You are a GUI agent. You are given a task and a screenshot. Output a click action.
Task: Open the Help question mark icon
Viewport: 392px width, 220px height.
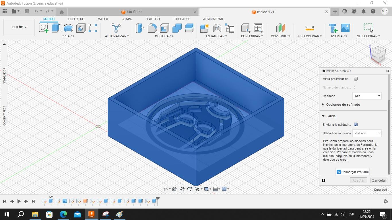click(x=373, y=11)
